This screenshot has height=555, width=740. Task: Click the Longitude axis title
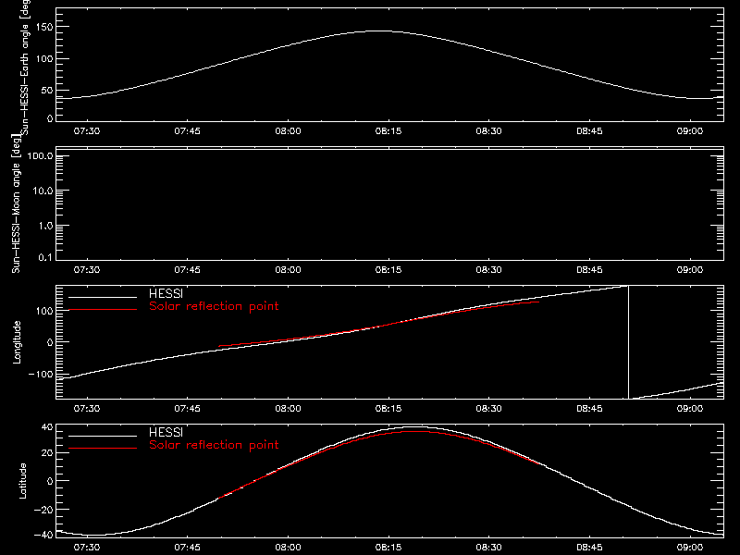17,342
